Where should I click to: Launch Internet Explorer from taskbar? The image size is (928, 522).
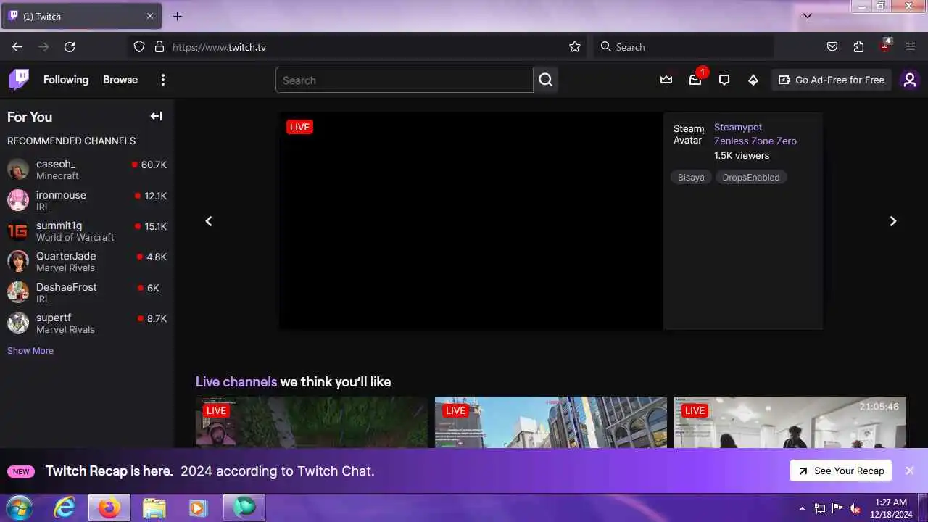coord(65,508)
